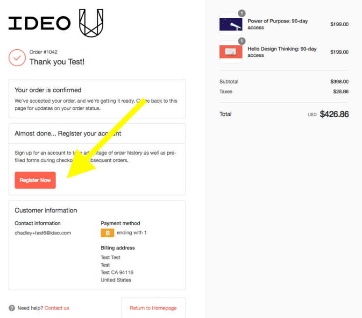The height and width of the screenshot is (318, 362).
Task: Follow the Contact us link
Action: tap(57, 308)
